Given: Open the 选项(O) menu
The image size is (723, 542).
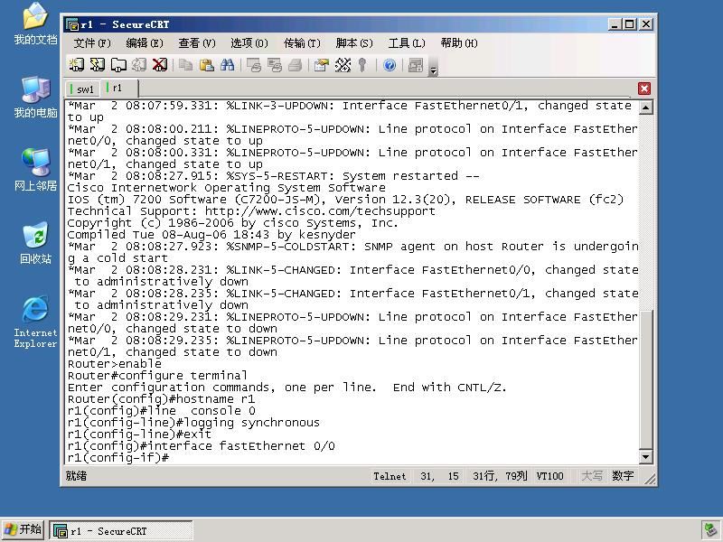Looking at the screenshot, I should [249, 43].
